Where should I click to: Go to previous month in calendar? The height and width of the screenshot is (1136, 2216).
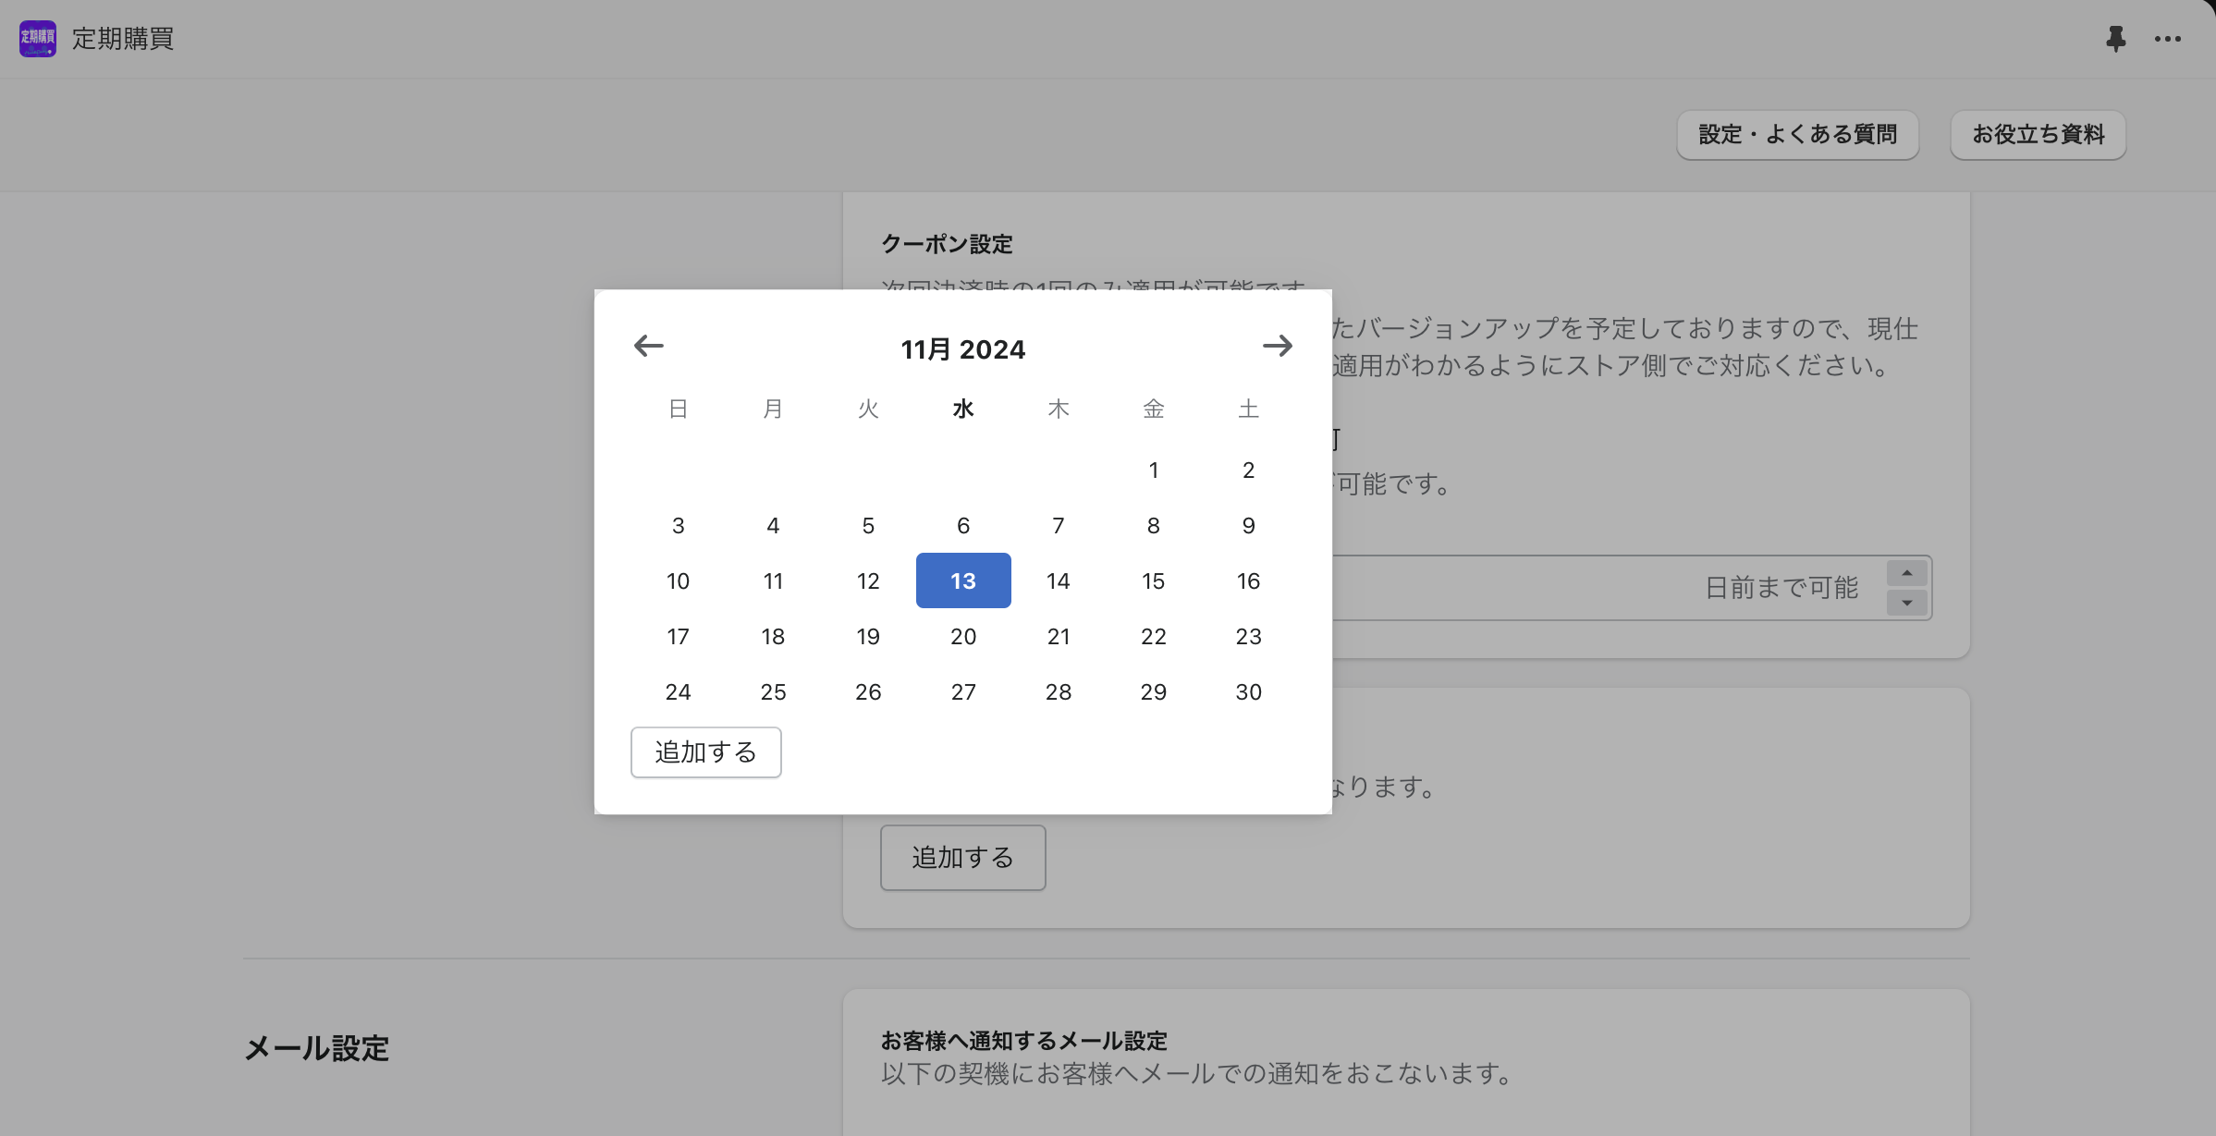click(648, 346)
